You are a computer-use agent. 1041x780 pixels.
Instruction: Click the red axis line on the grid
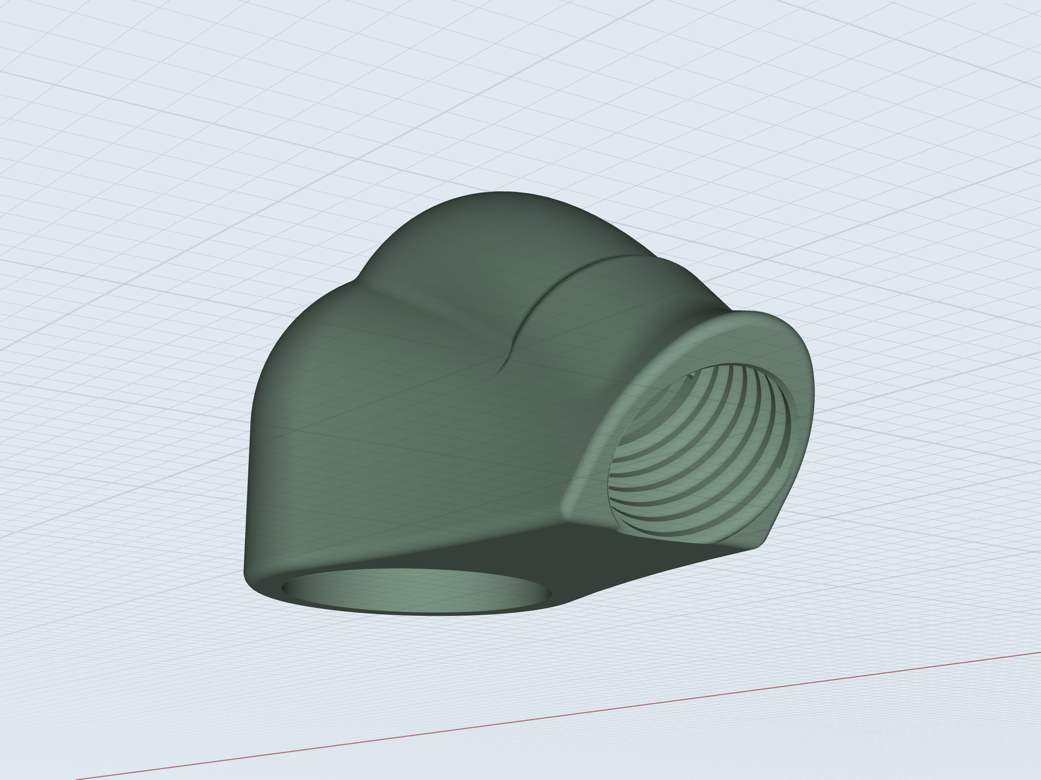pos(558,716)
